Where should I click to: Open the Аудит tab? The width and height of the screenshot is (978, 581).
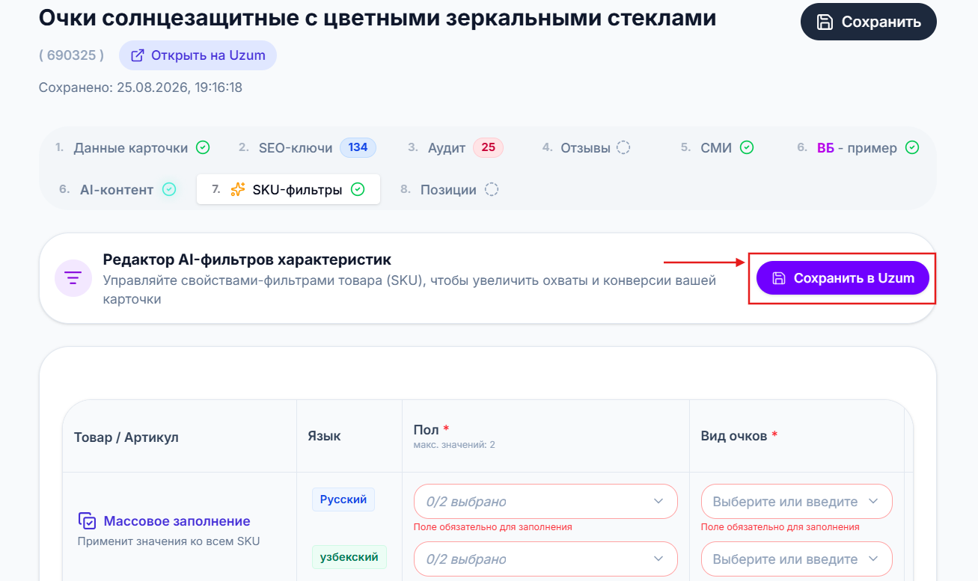pyautogui.click(x=455, y=148)
